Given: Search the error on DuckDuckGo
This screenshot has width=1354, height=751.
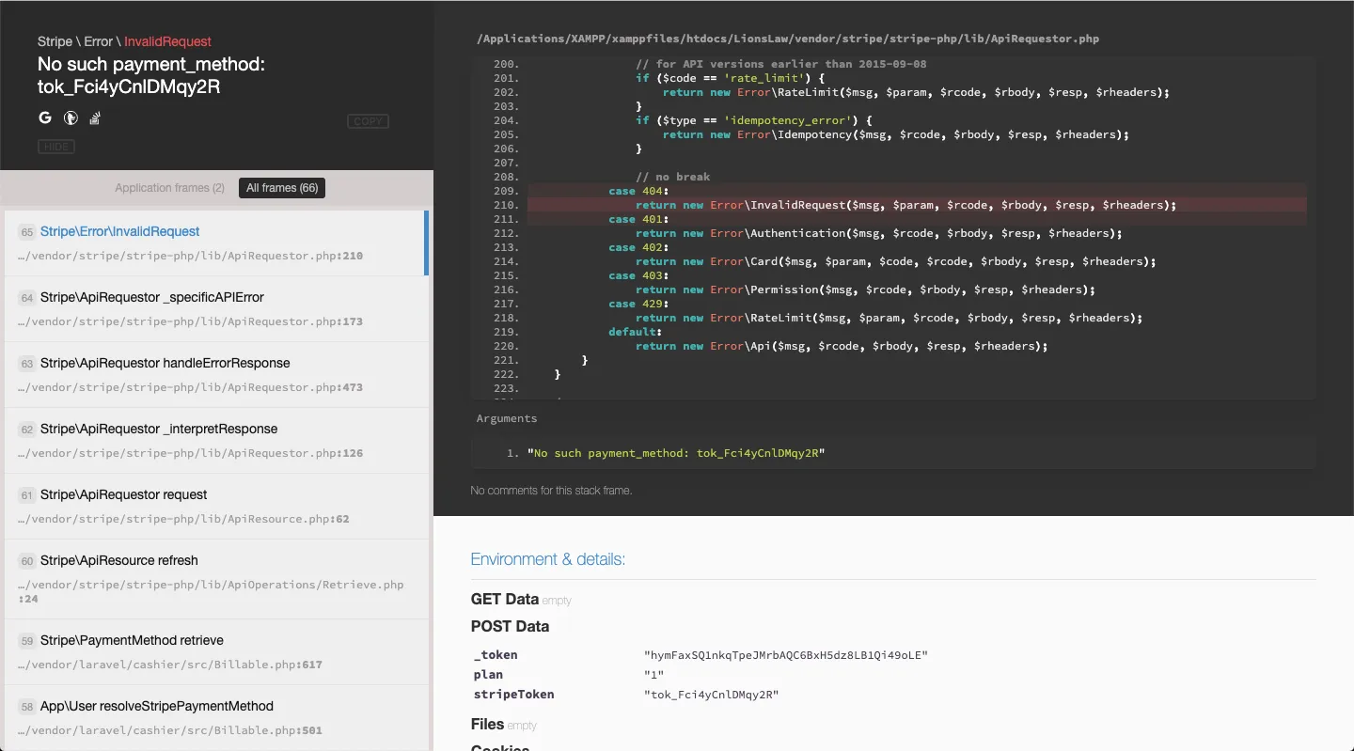Looking at the screenshot, I should 70,118.
